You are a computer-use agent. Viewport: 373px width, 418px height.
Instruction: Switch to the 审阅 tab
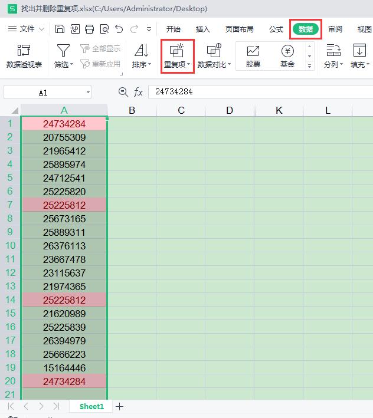pos(335,29)
